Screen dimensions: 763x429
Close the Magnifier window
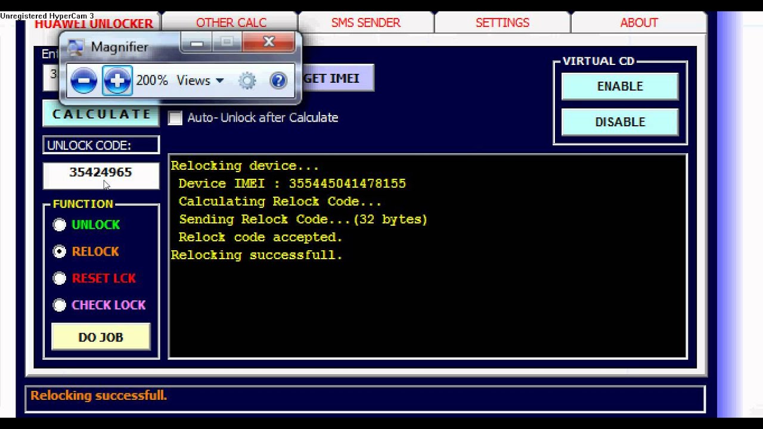[x=269, y=42]
